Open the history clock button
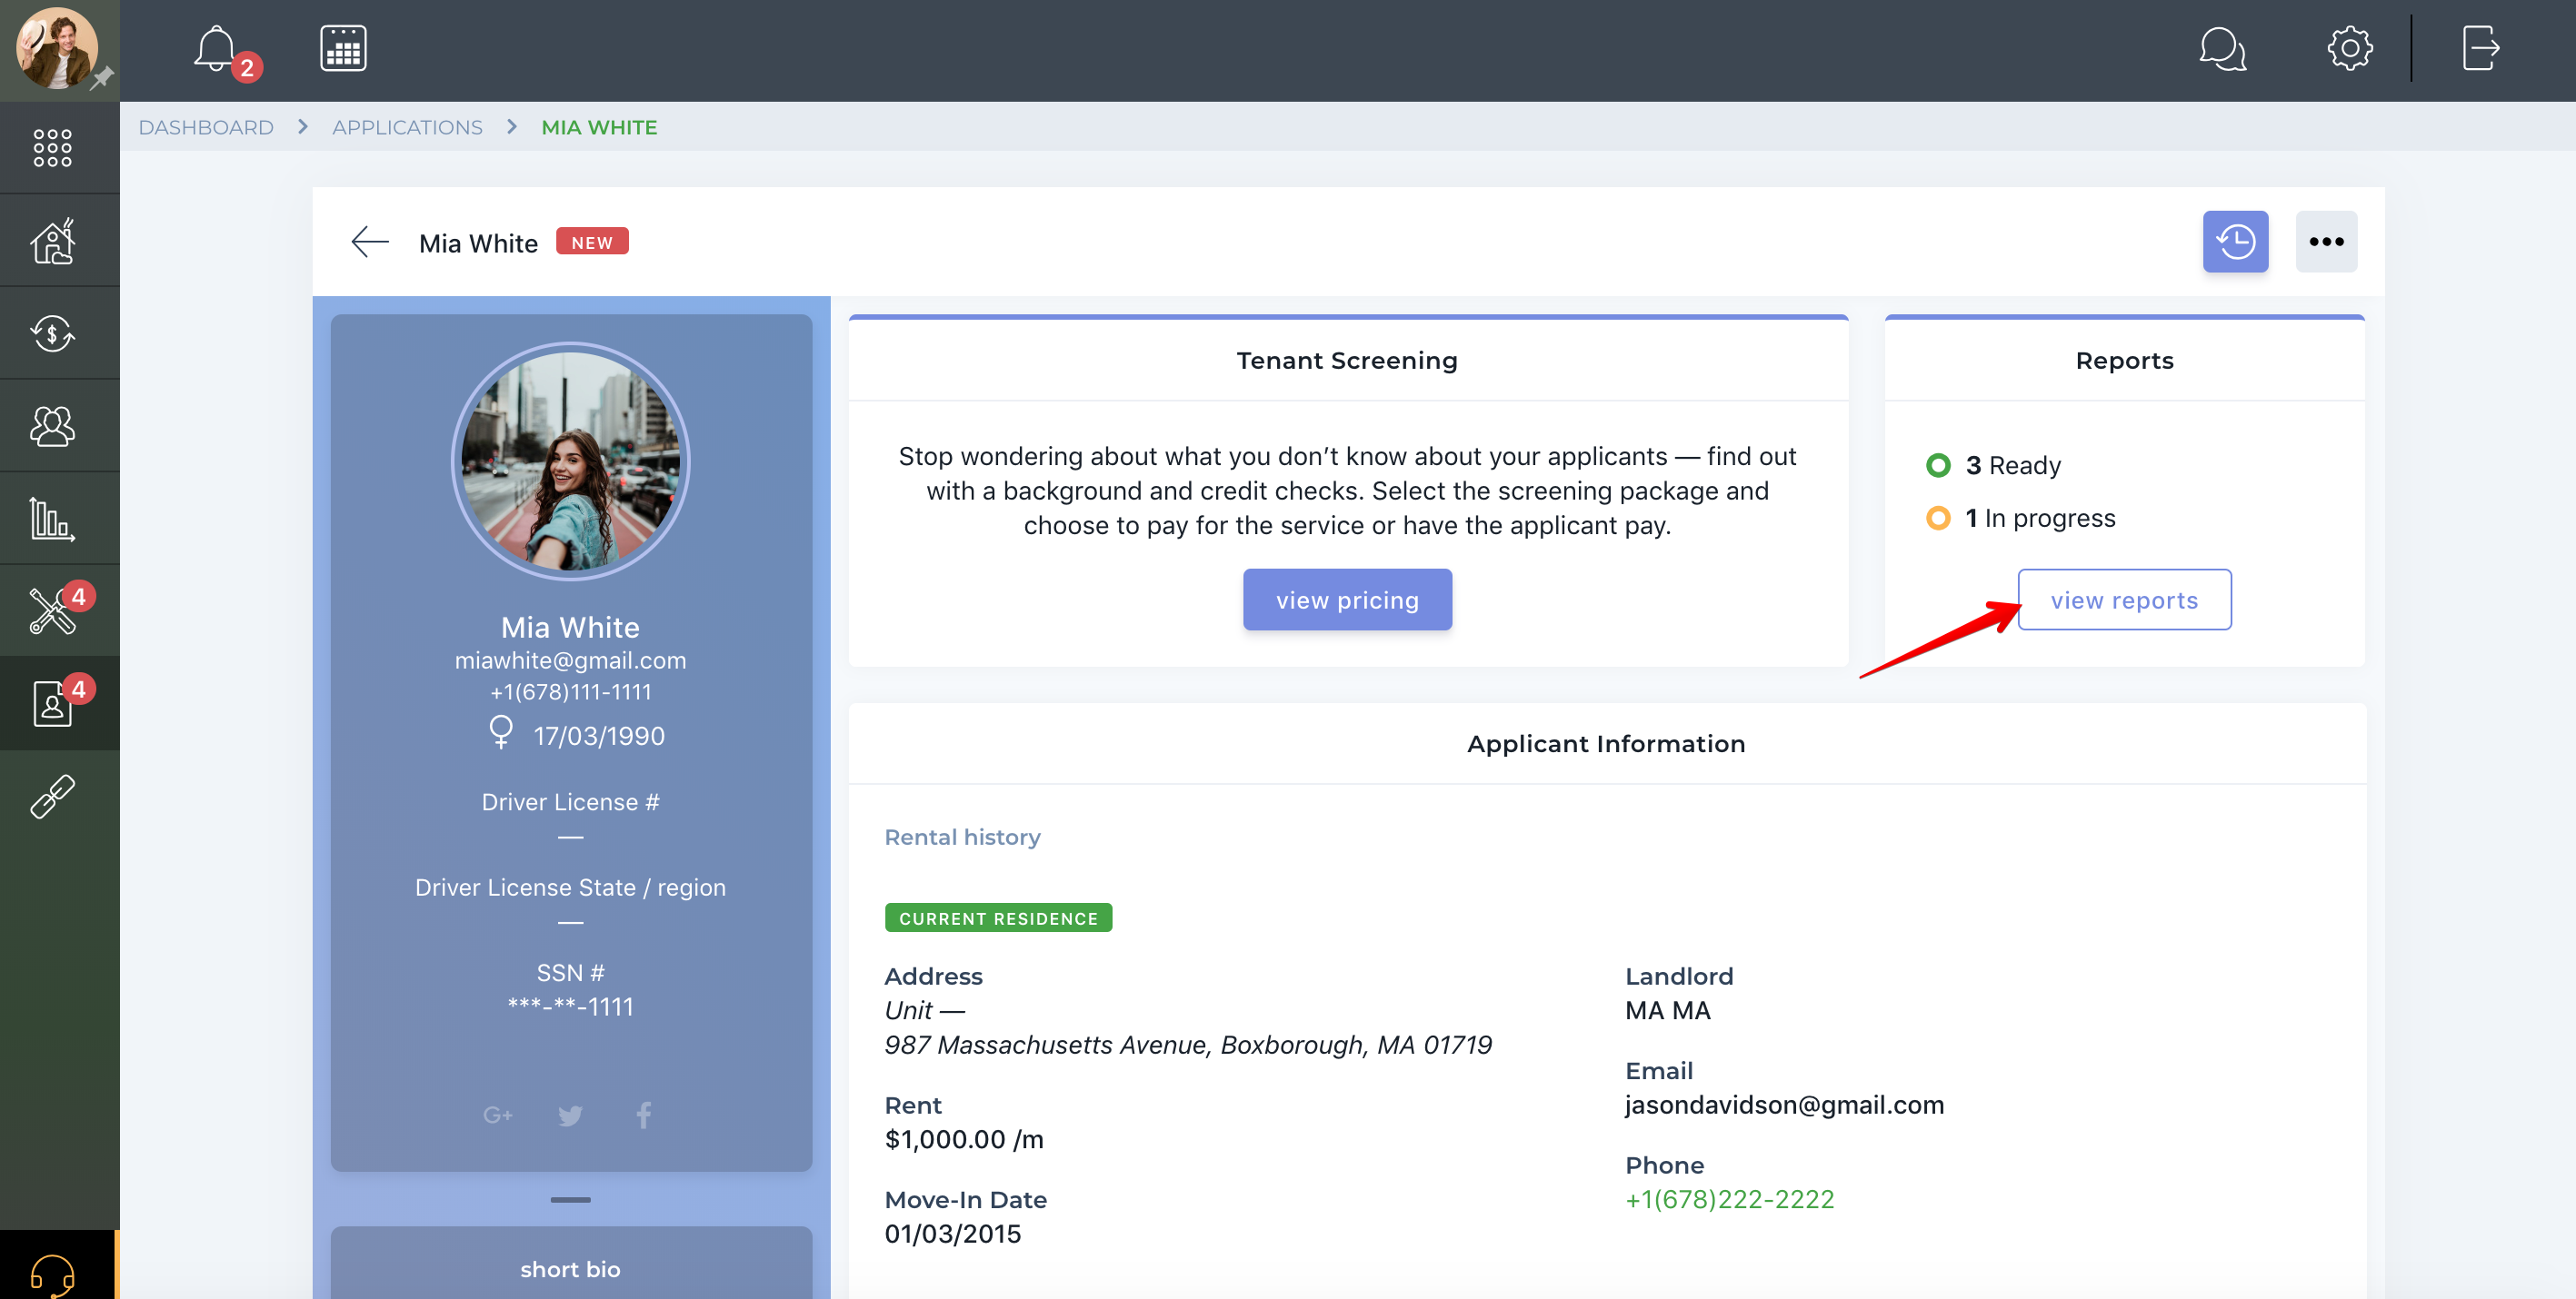This screenshot has width=2576, height=1299. click(x=2235, y=242)
